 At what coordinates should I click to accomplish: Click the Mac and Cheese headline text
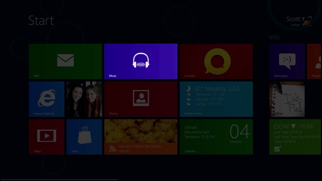tap(140, 149)
